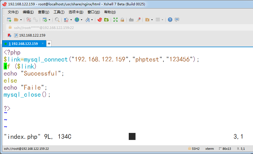Screen dimensions: 253x154
Task: Click the "?>" closing tag line
Action: click(x=7, y=108)
